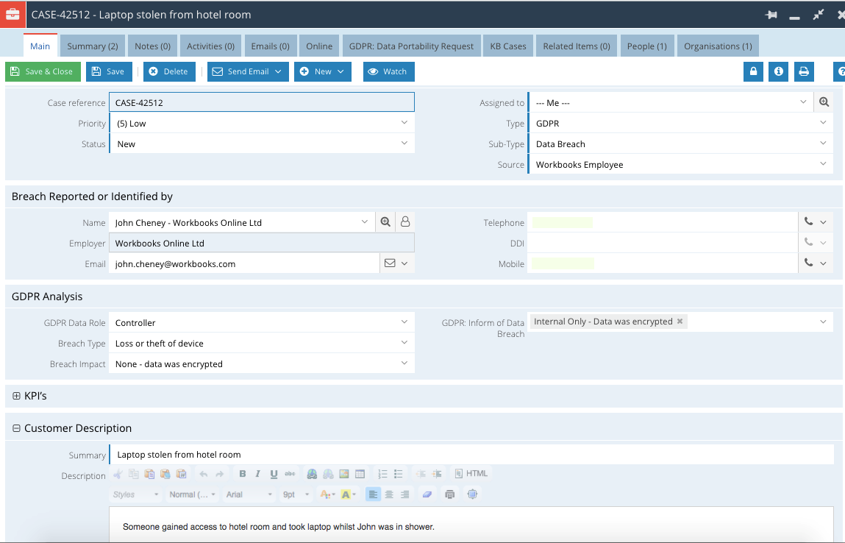The image size is (845, 543).
Task: Switch to the Activities (0) tab
Action: pos(211,46)
